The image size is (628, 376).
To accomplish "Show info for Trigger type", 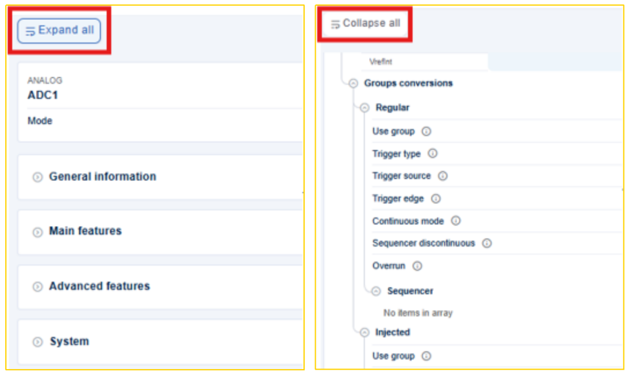I will pos(433,153).
